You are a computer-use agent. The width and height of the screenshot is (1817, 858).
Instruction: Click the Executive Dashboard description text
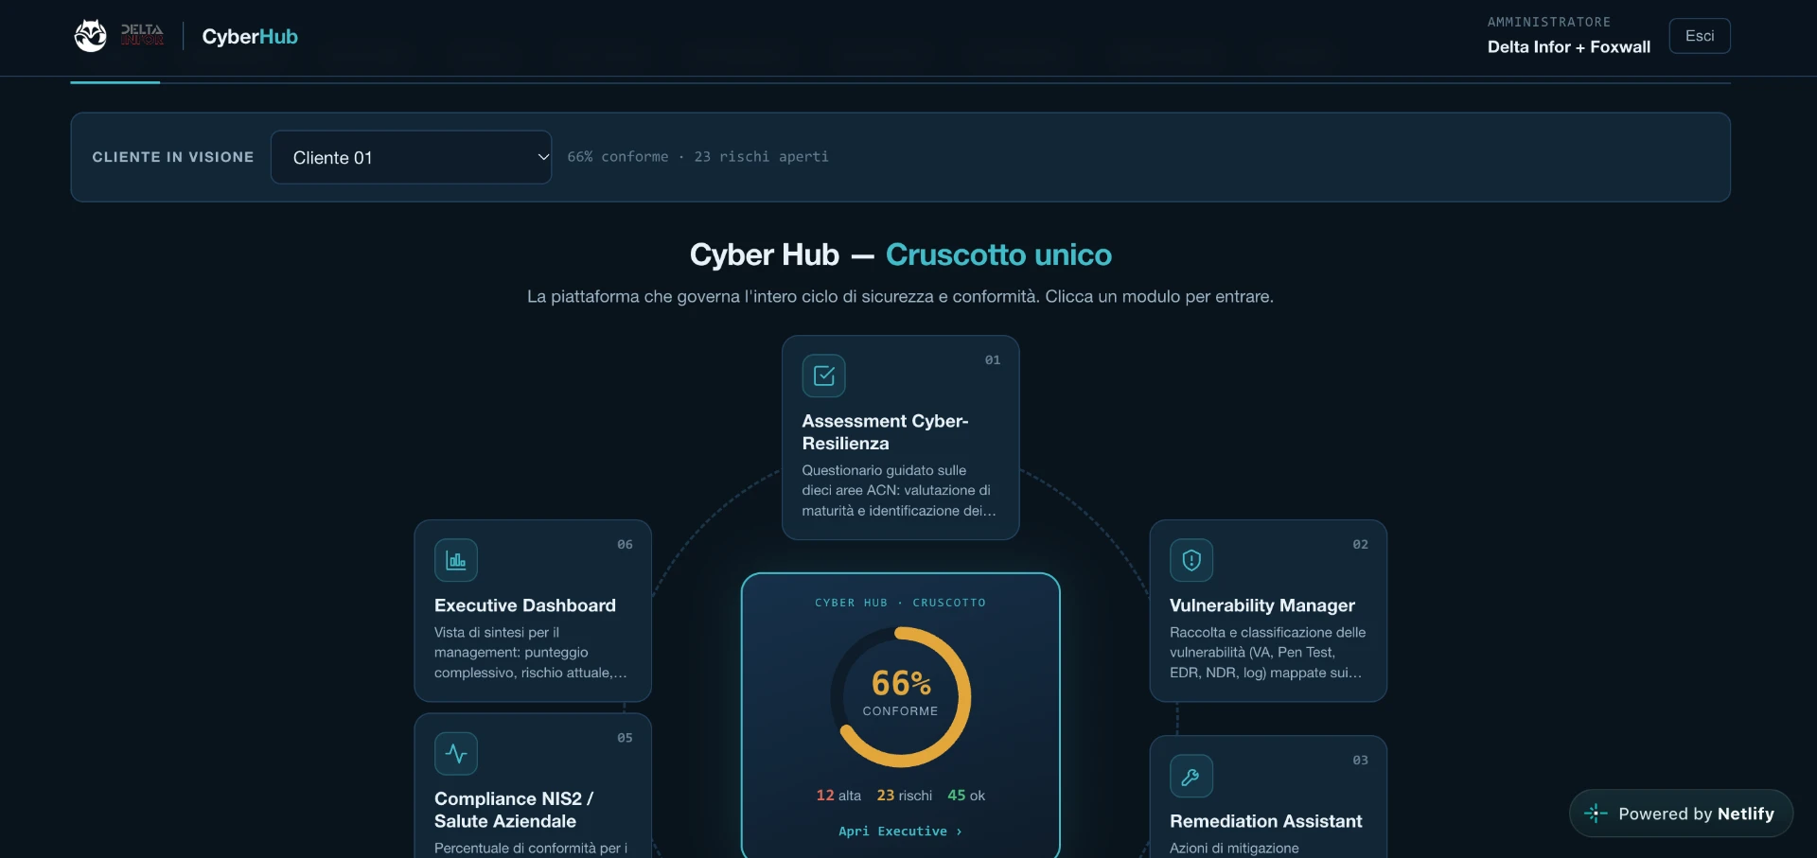[531, 653]
